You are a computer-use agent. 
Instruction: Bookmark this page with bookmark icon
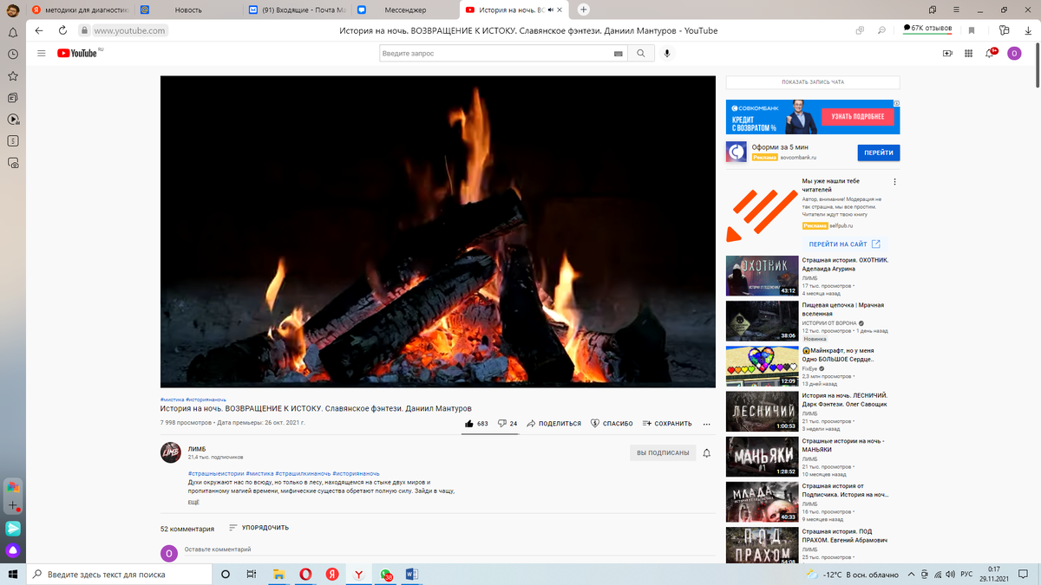[972, 30]
